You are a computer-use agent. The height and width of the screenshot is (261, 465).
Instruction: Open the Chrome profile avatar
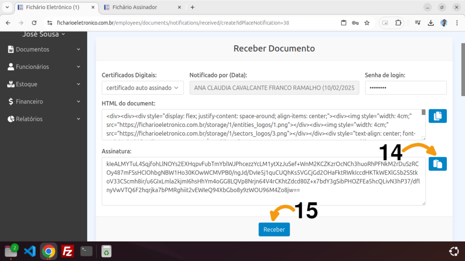coord(444,23)
